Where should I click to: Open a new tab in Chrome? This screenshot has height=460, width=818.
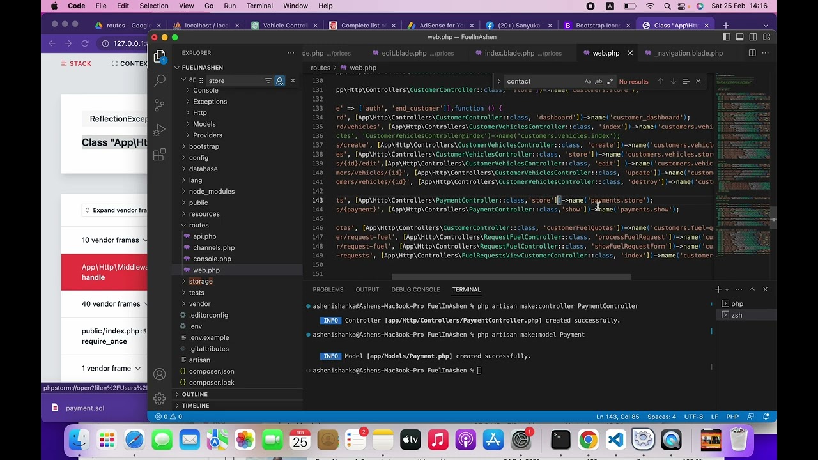pyautogui.click(x=725, y=26)
